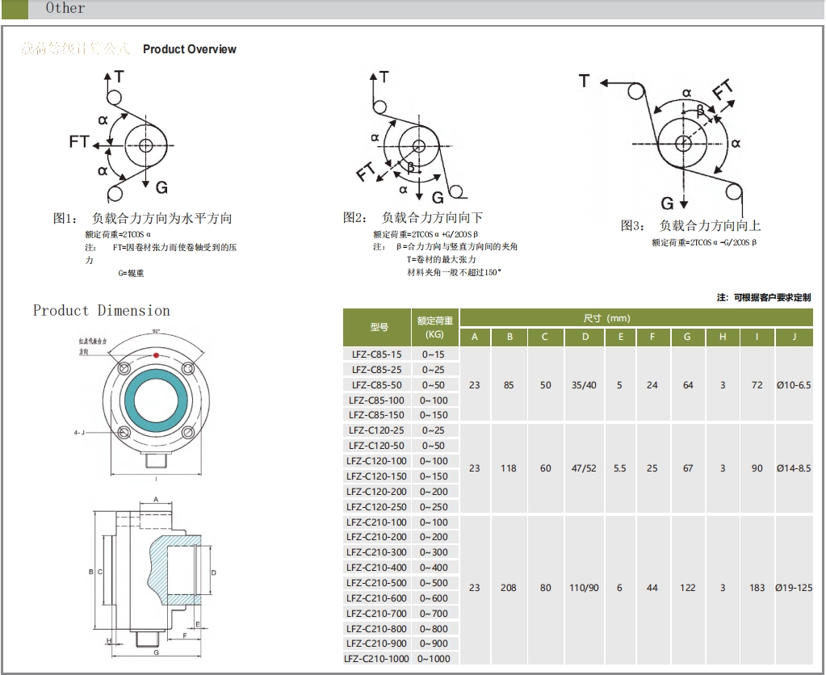This screenshot has height=675, width=826.
Task: Click the Product Overview heading
Action: 190,49
